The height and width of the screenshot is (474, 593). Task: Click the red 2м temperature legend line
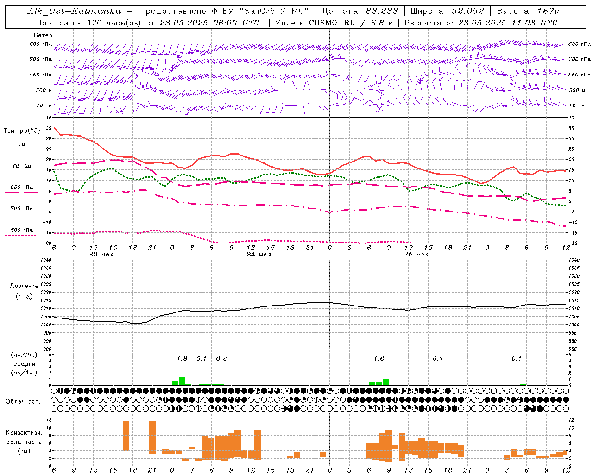[21, 150]
